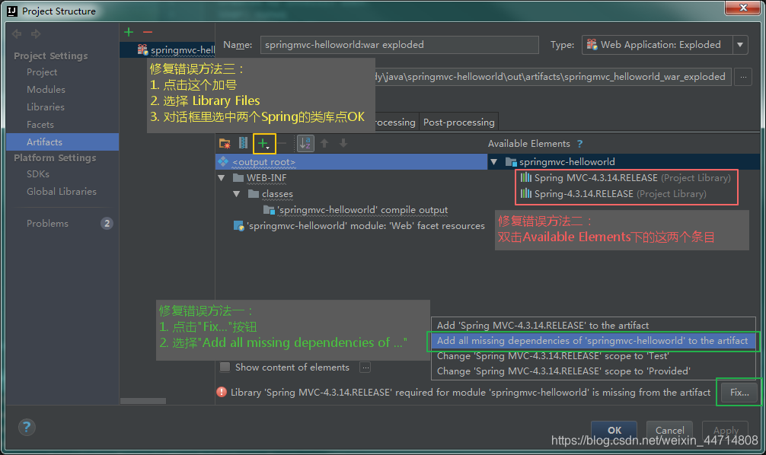766x455 pixels.
Task: Select Spring MVC-4.3.14.RELEASE project library
Action: 626,178
